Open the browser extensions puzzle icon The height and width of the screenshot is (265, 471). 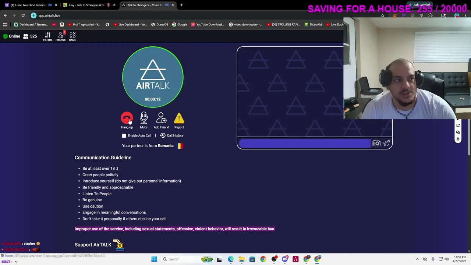[430, 15]
